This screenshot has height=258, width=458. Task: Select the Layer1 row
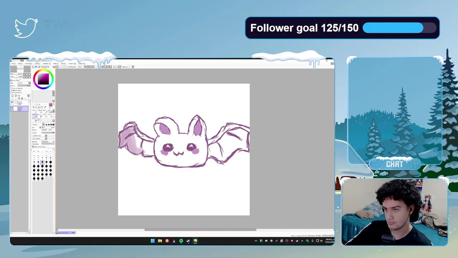19,103
